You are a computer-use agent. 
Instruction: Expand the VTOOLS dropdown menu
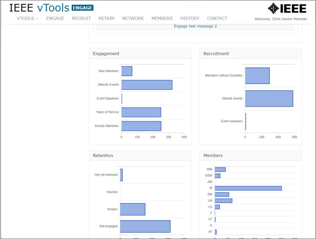[27, 18]
